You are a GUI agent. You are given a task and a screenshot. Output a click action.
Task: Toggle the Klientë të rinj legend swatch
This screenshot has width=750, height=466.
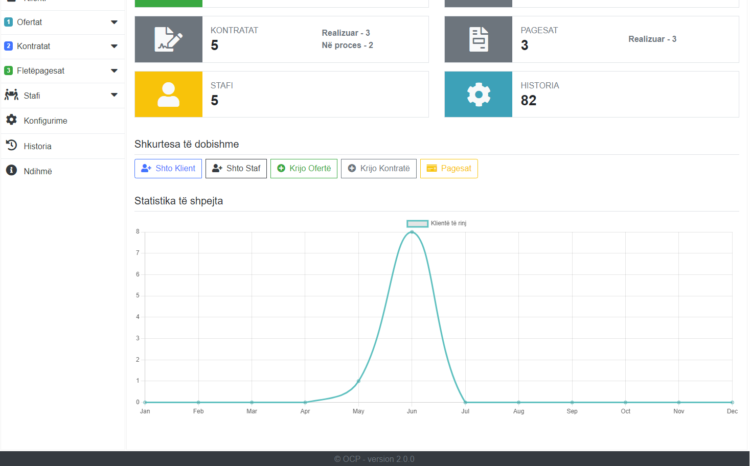click(x=417, y=223)
